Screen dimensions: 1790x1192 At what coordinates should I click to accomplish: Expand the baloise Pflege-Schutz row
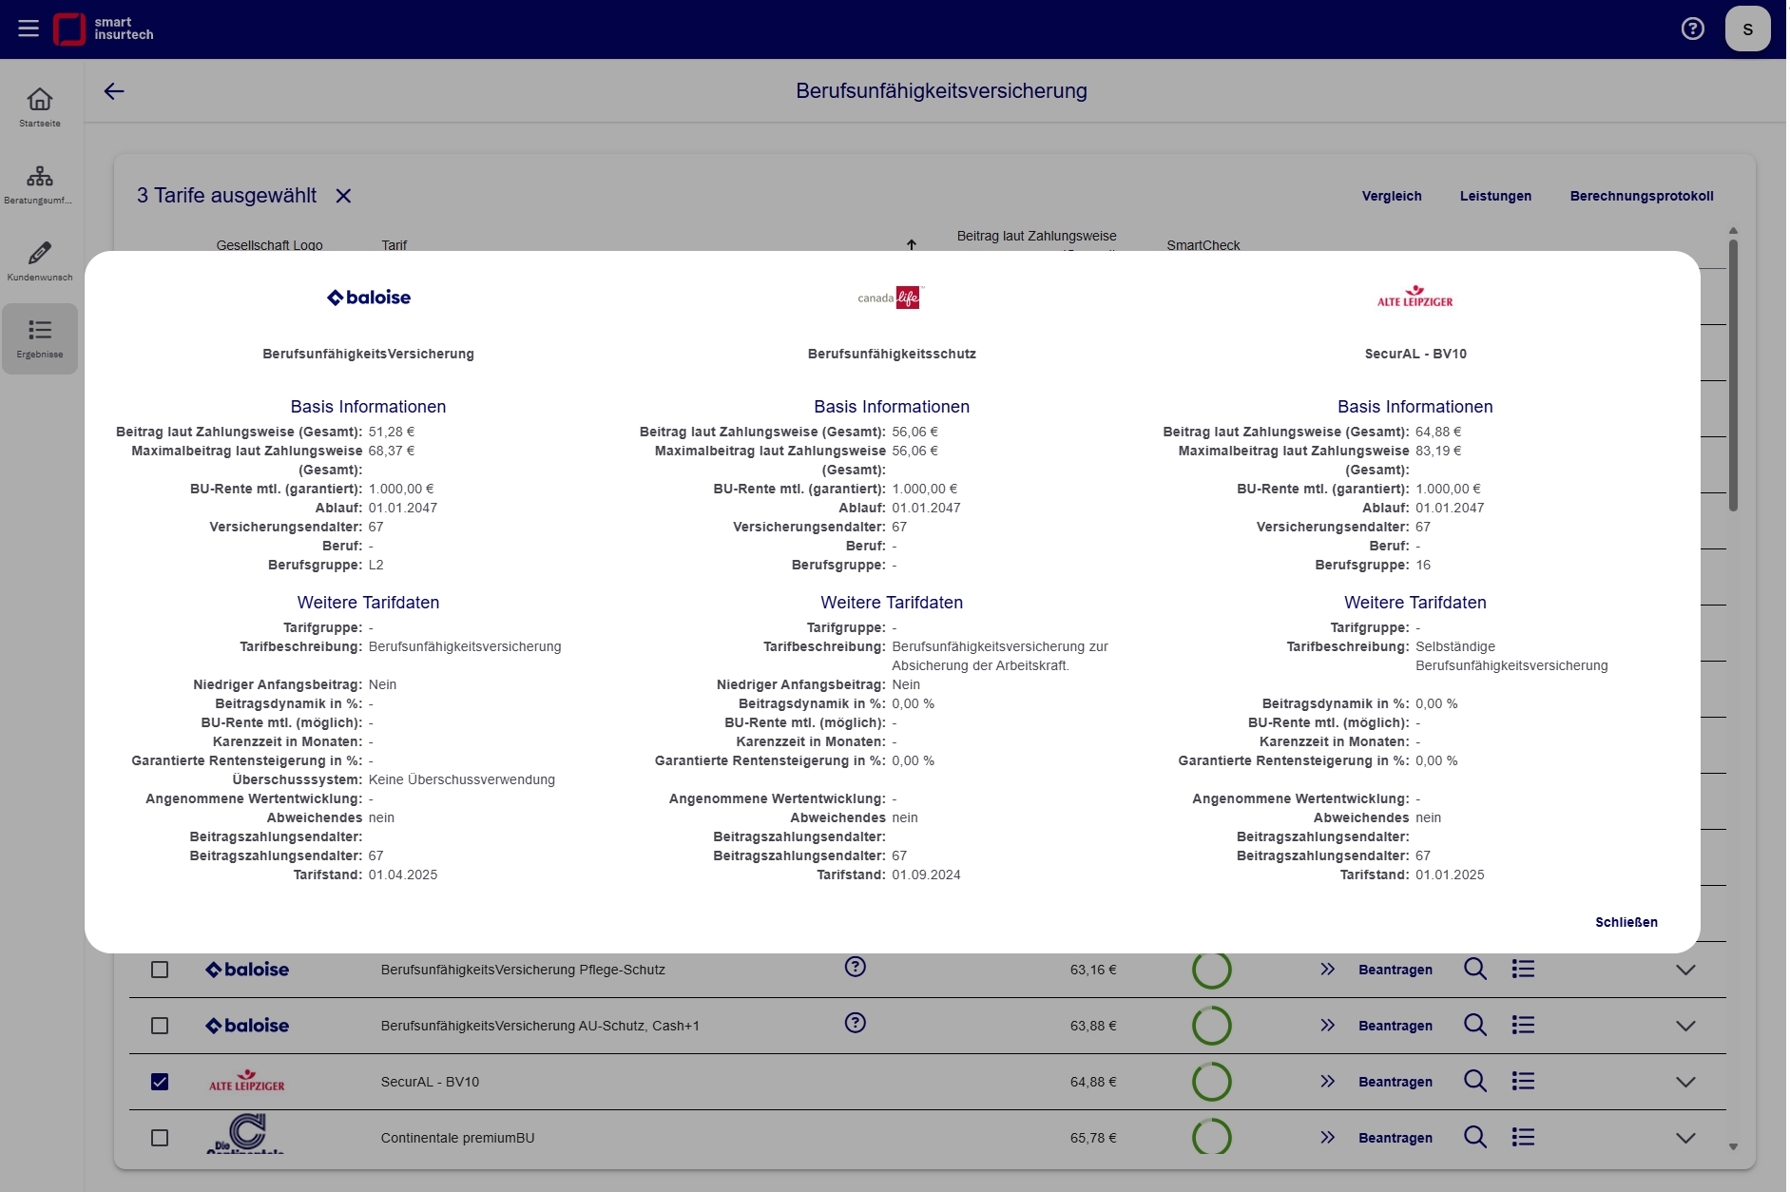point(1685,971)
